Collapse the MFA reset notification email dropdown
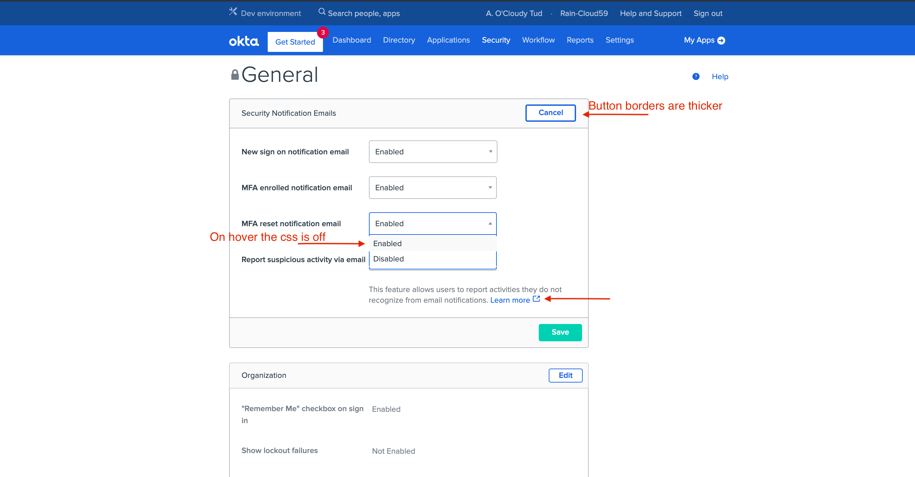915x477 pixels. 433,223
